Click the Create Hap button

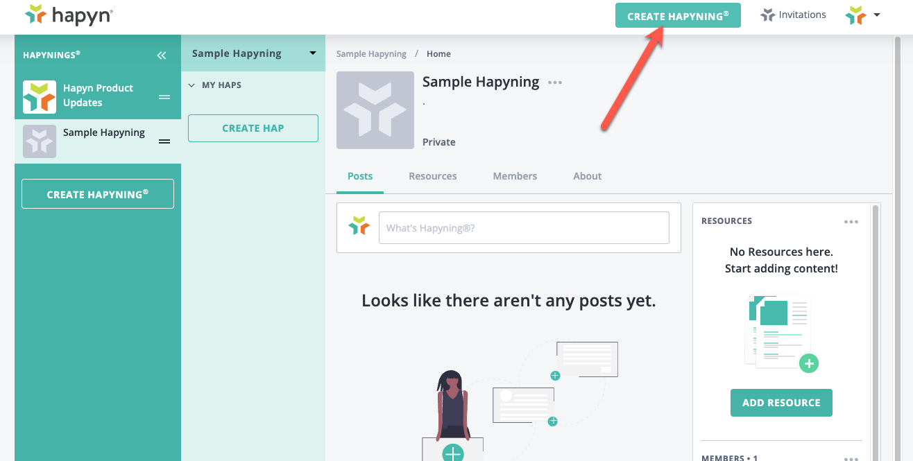[253, 128]
